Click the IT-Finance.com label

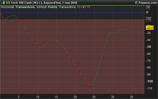pos(146,3)
